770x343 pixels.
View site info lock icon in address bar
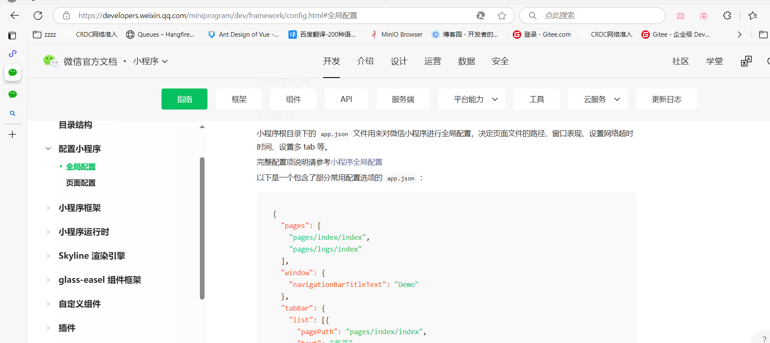[66, 16]
